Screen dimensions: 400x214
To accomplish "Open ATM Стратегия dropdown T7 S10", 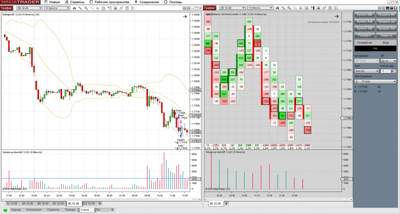I will coord(375,81).
